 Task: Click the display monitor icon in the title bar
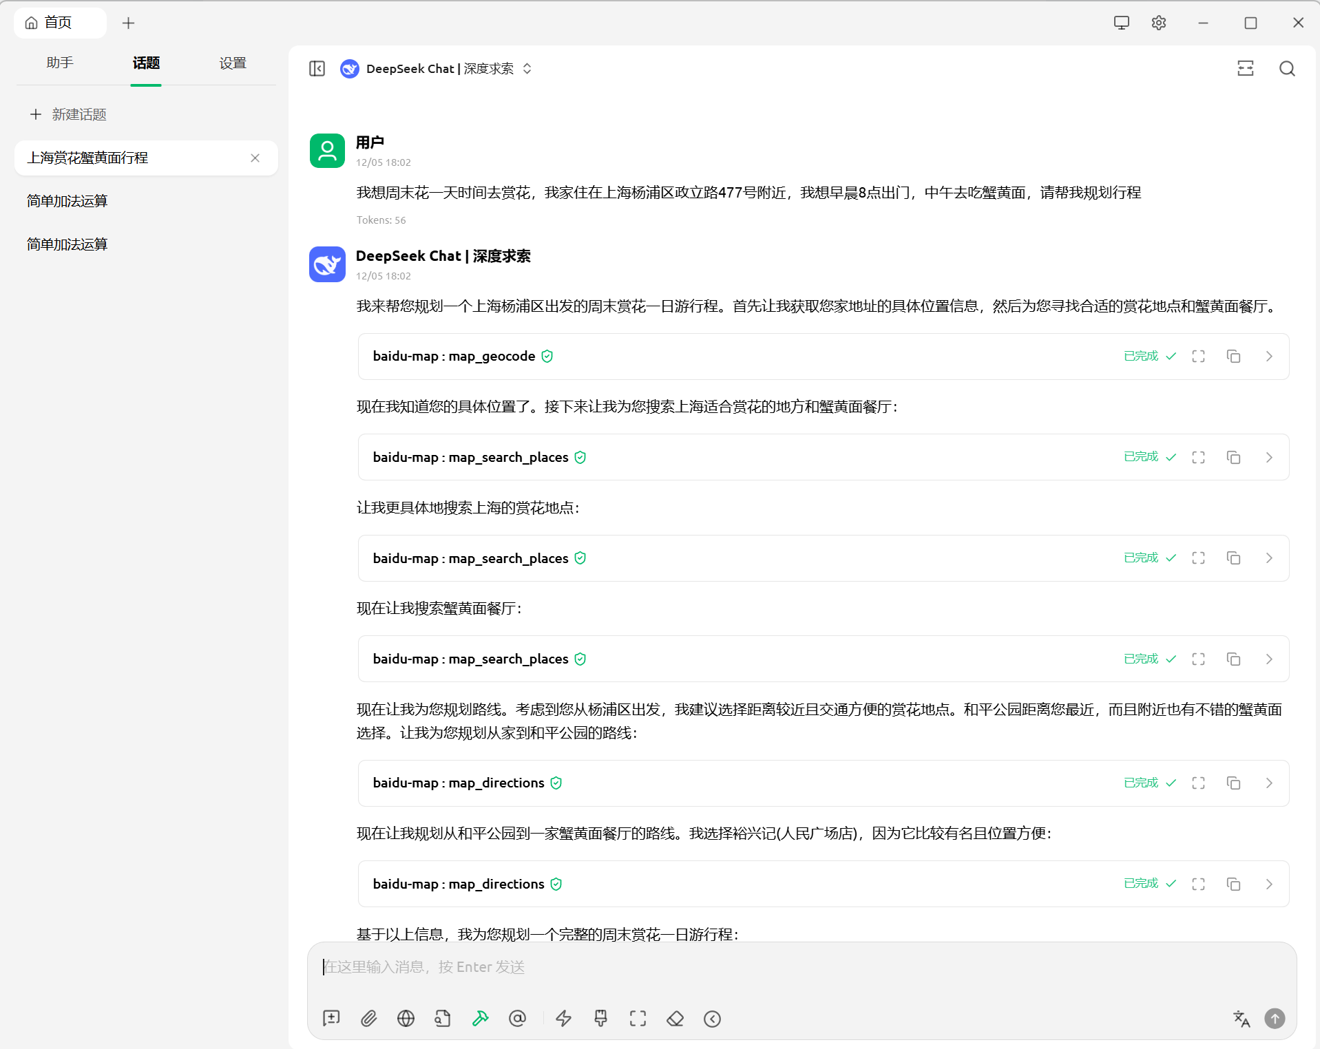coord(1122,23)
